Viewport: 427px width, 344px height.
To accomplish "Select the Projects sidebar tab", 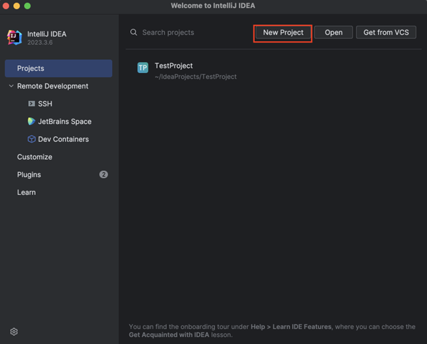I will pos(58,68).
